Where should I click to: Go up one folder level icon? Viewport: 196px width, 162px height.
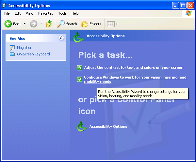point(49,24)
